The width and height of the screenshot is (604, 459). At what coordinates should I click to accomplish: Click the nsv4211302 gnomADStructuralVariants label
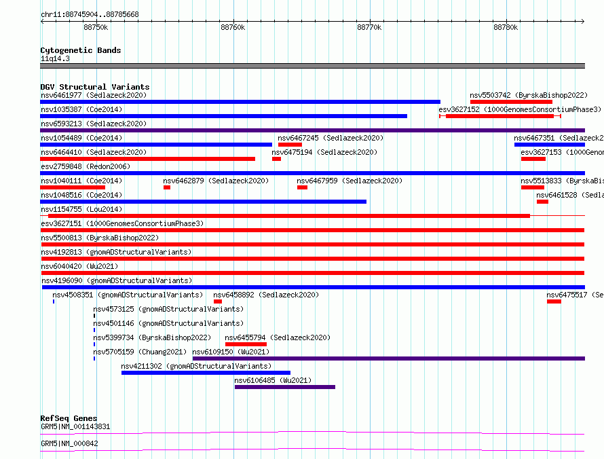click(x=196, y=366)
